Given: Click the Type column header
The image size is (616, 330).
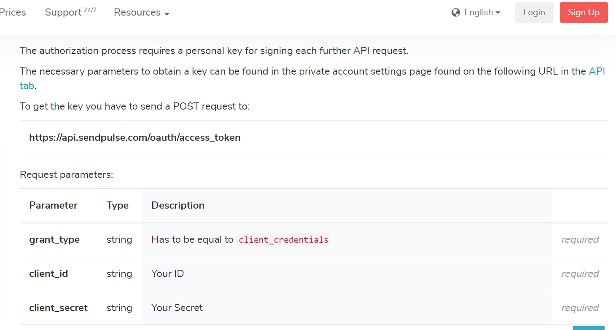Looking at the screenshot, I should pos(118,206).
